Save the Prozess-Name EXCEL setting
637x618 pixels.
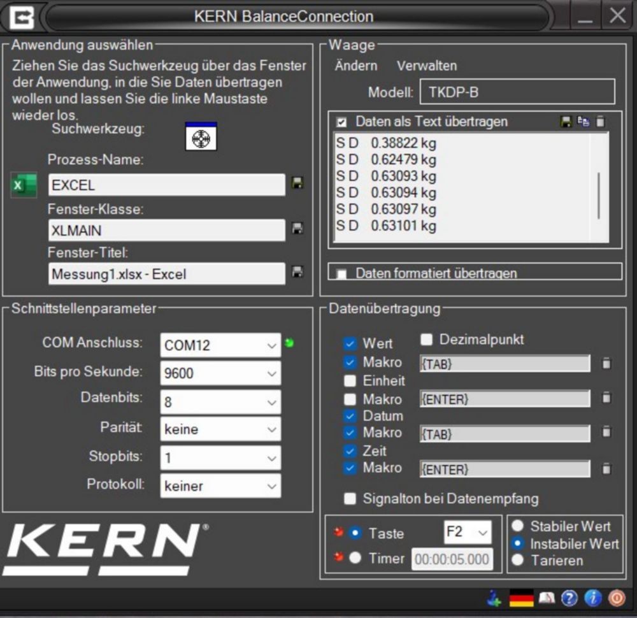297,184
